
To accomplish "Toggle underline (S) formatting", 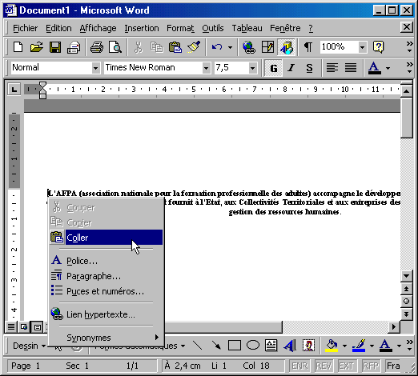I will pos(309,68).
